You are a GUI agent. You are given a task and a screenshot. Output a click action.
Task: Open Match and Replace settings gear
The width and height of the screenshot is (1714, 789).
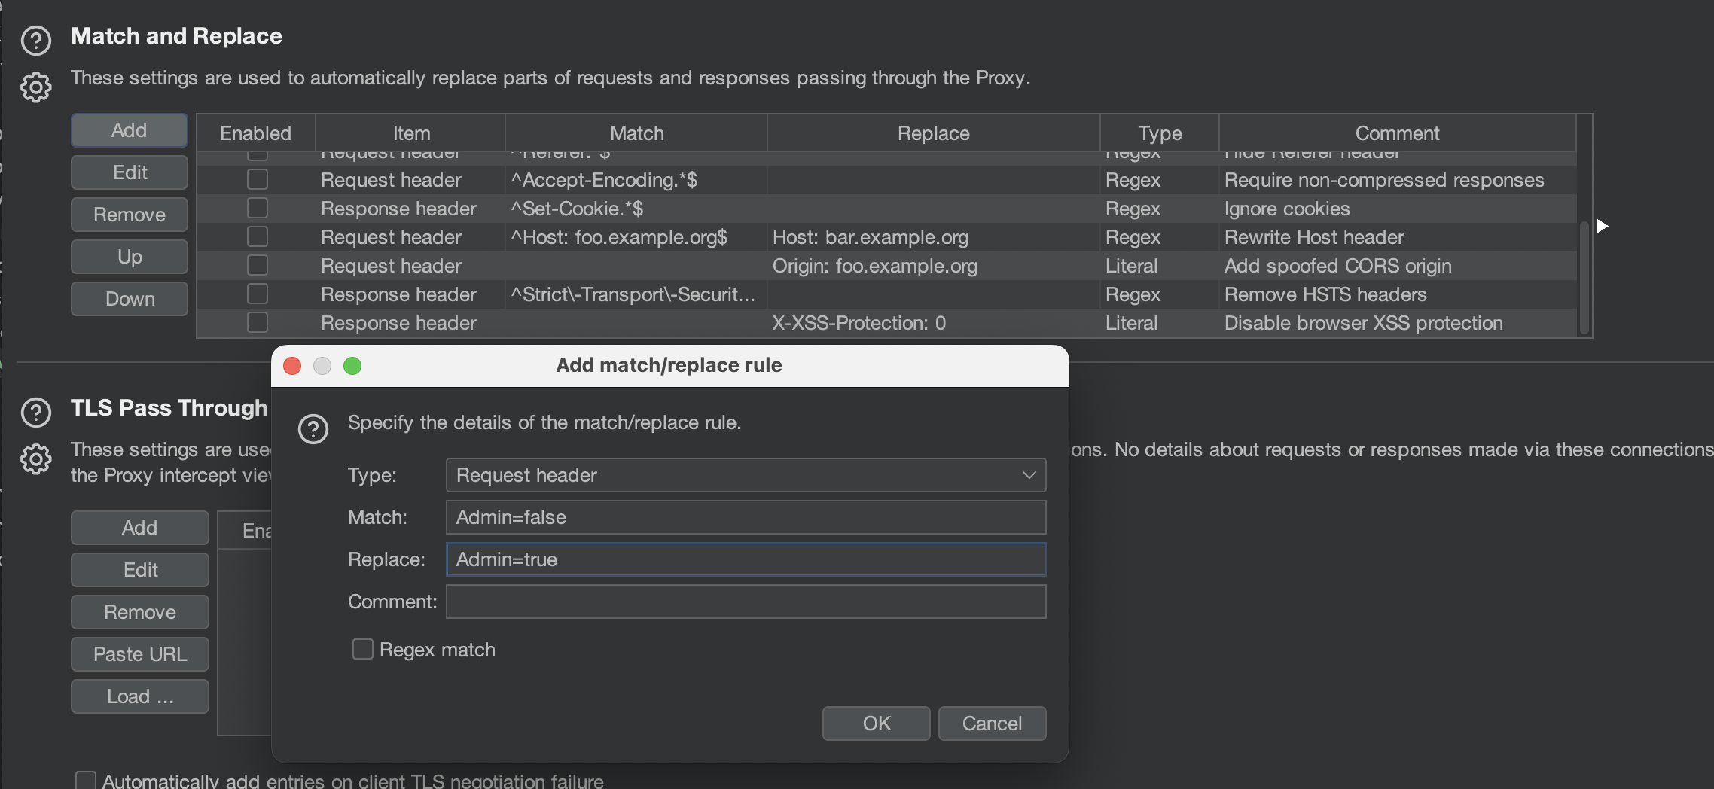coord(35,87)
